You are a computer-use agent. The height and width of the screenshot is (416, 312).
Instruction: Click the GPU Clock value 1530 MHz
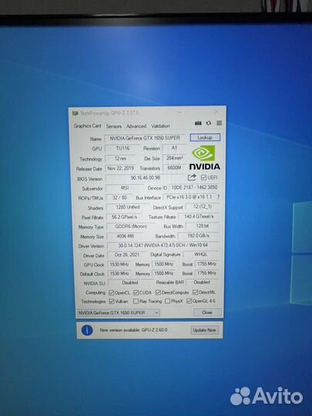(119, 264)
